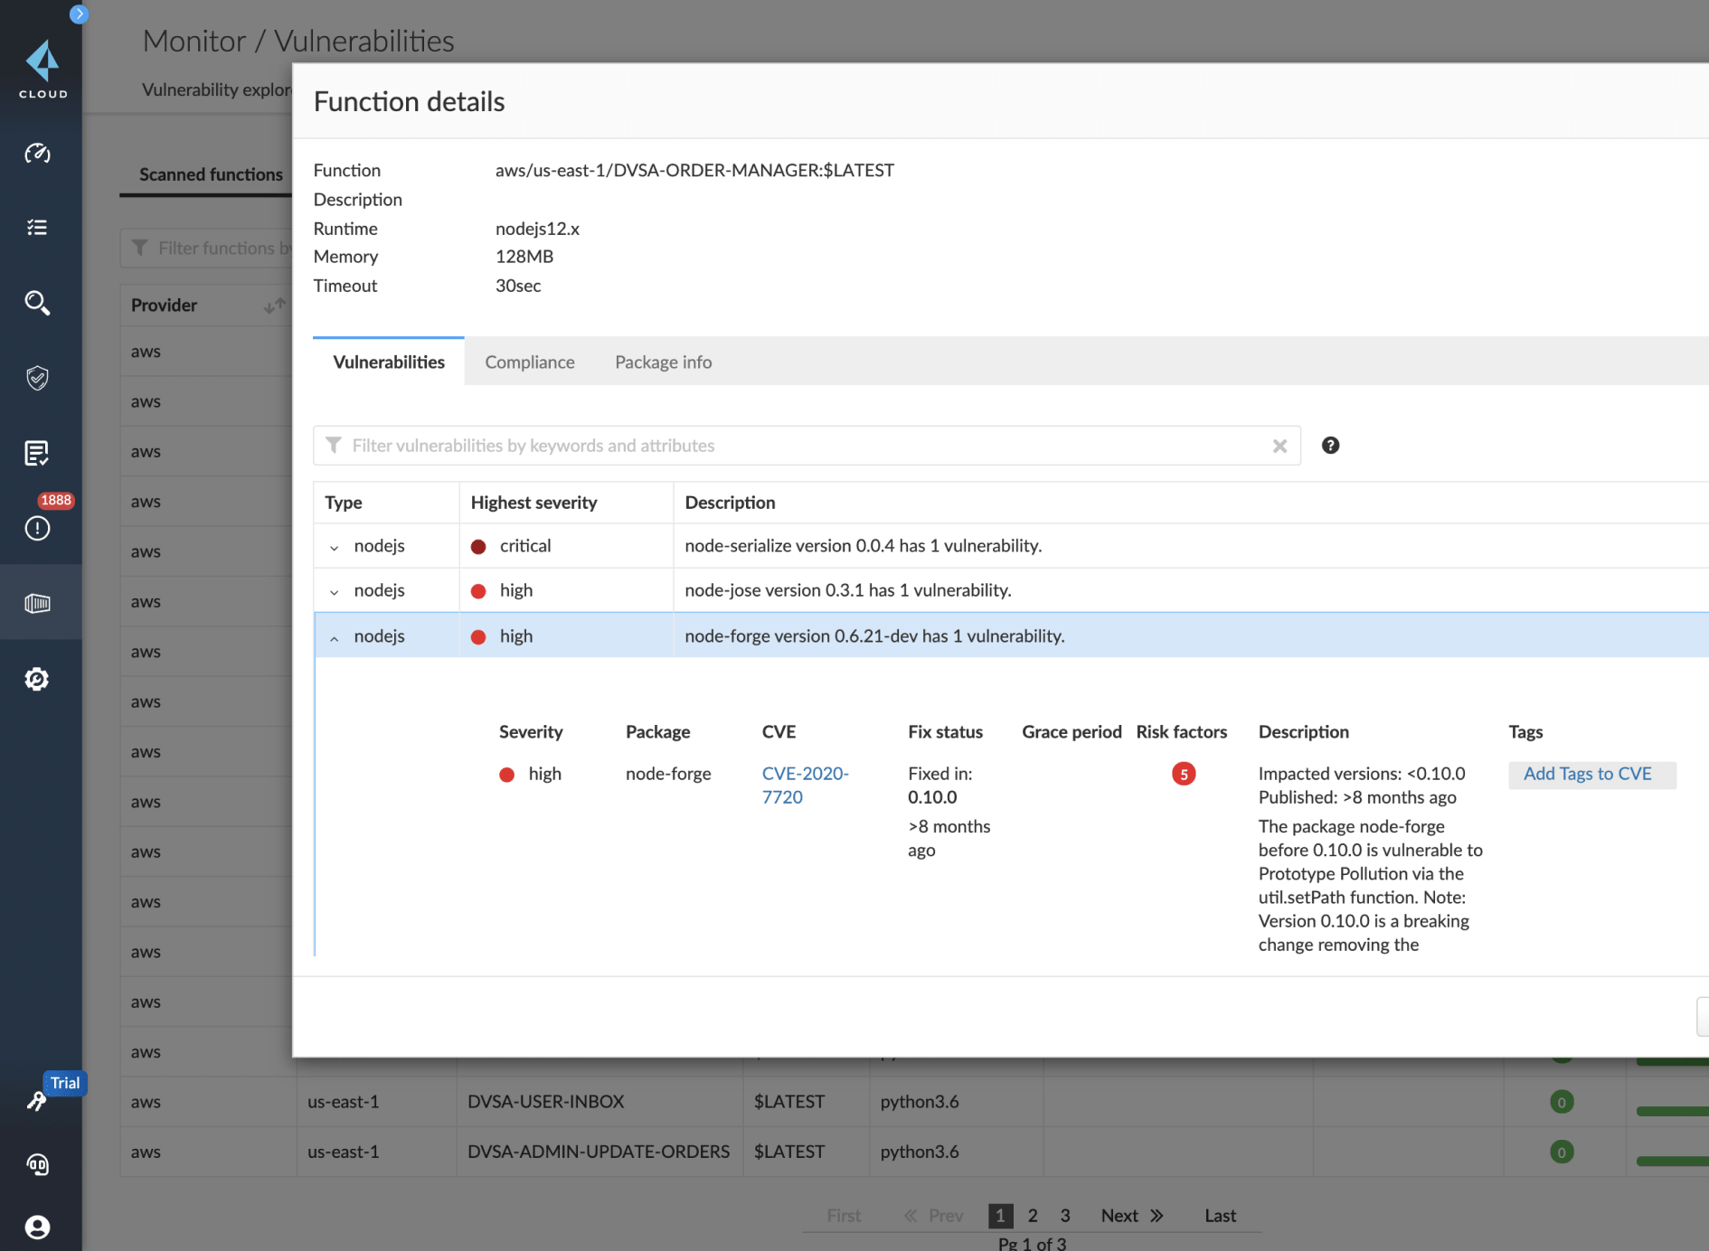The height and width of the screenshot is (1251, 1709).
Task: Select the Policies list icon in sidebar
Action: click(37, 227)
